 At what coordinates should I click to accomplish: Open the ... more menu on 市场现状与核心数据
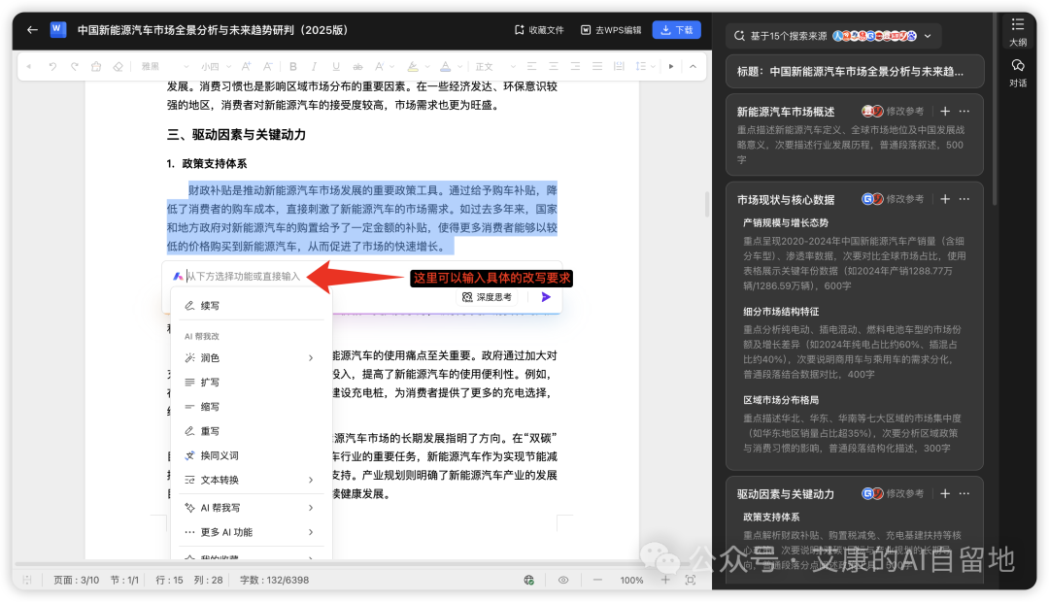(964, 198)
